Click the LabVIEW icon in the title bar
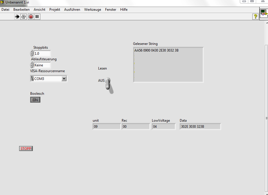Image resolution: width=268 pixels, height=195 pixels. point(2,2)
